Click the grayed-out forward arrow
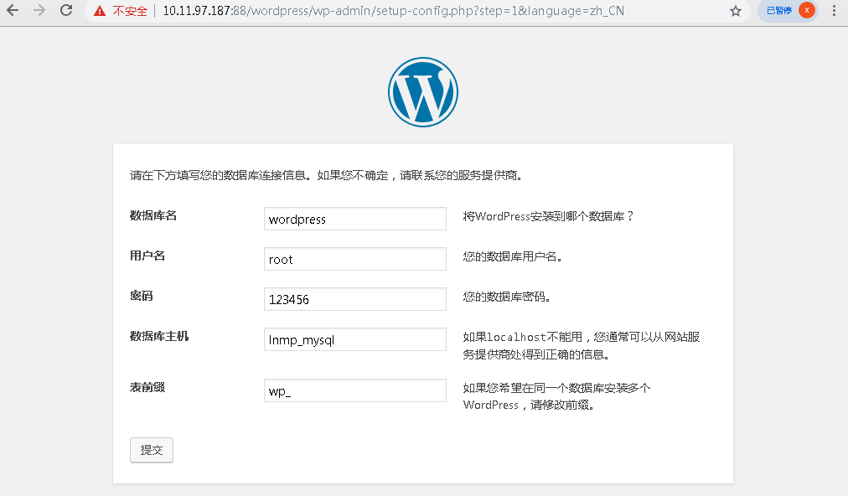The width and height of the screenshot is (848, 496). [x=39, y=11]
